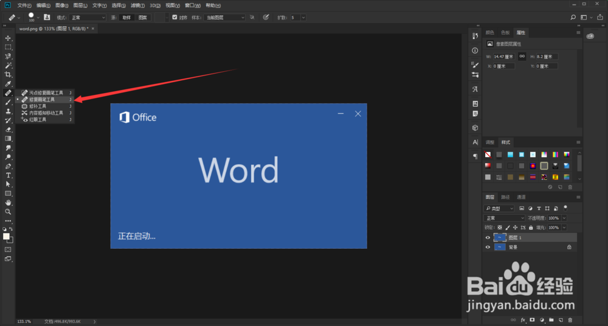This screenshot has height=326, width=608.
Task: Toggle the width-height link in Properties
Action: click(x=522, y=57)
